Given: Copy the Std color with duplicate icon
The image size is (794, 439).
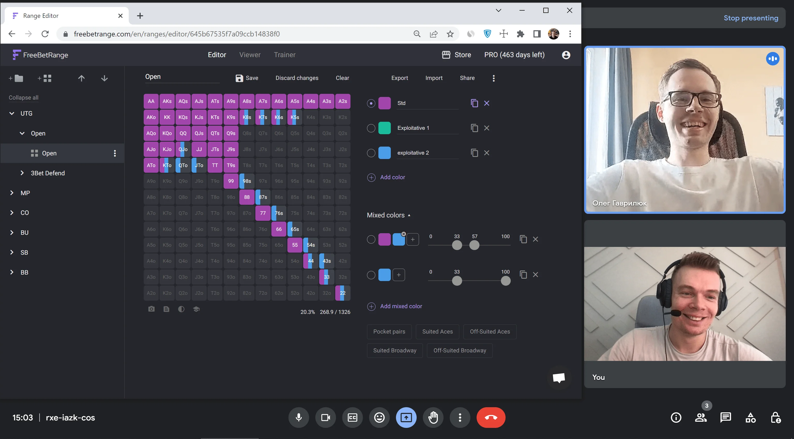Looking at the screenshot, I should tap(474, 103).
